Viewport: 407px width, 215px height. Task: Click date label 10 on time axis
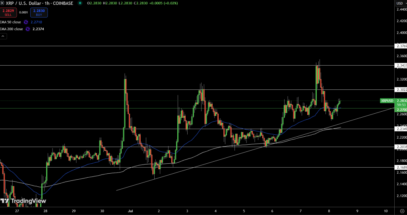pos(386,211)
